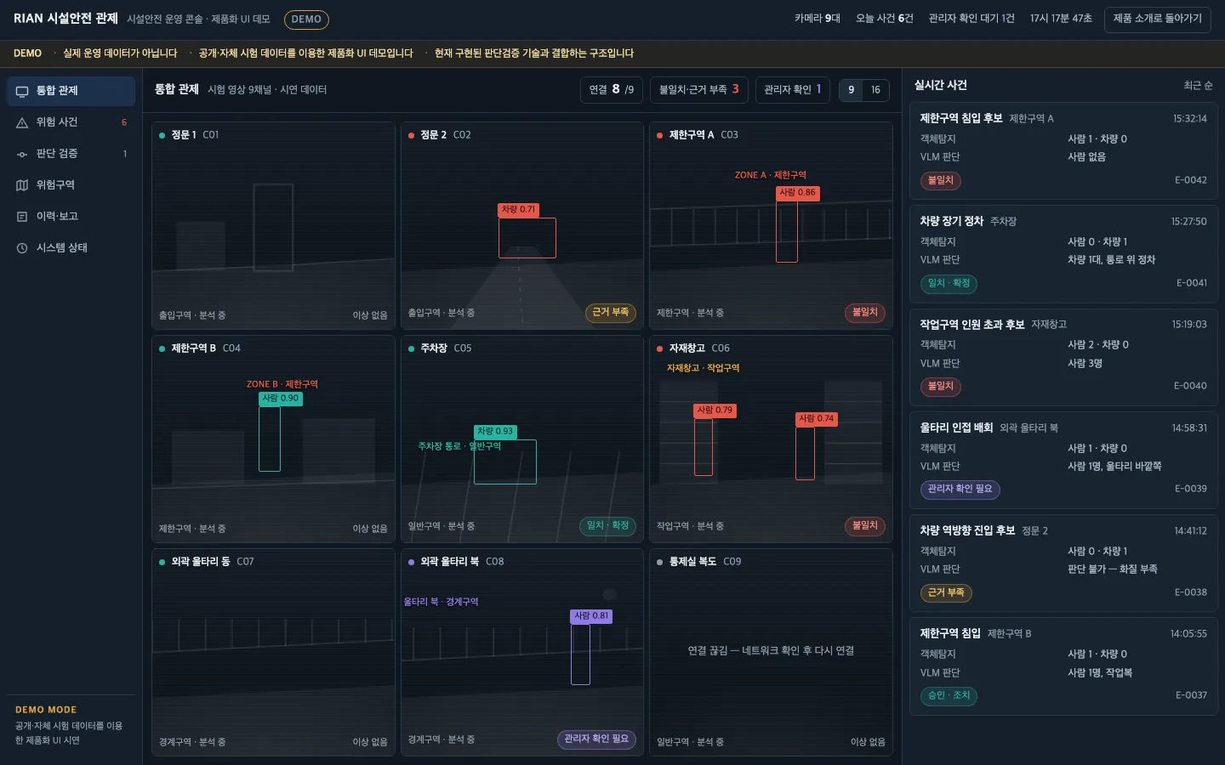Open the 작업구역 인원 초과 후보 incident
1225x765 pixels.
[x=1063, y=355]
